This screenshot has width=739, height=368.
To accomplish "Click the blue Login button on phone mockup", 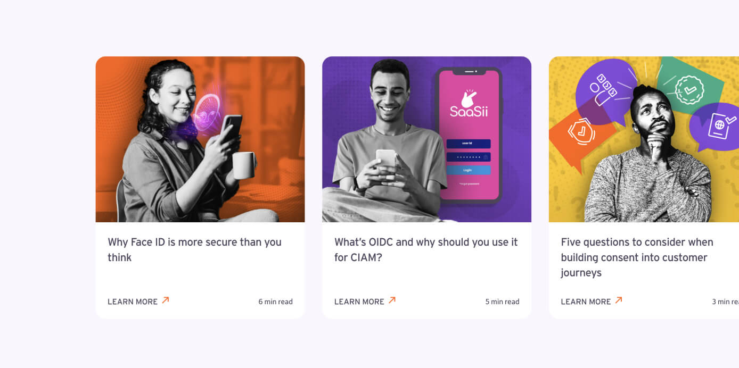I will coord(469,170).
